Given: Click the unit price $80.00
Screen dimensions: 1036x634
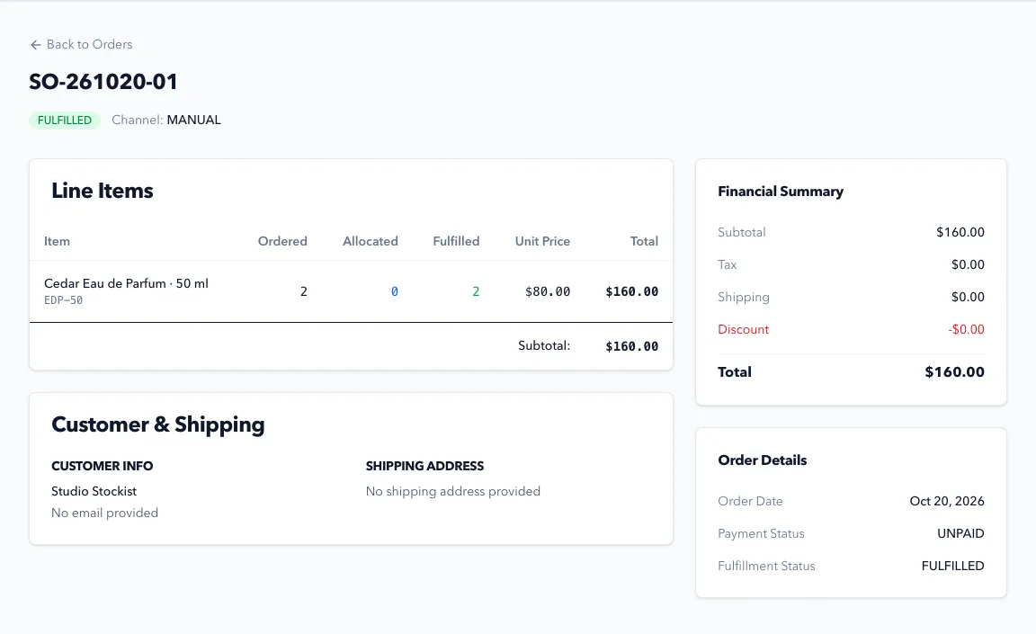Looking at the screenshot, I should coord(548,291).
